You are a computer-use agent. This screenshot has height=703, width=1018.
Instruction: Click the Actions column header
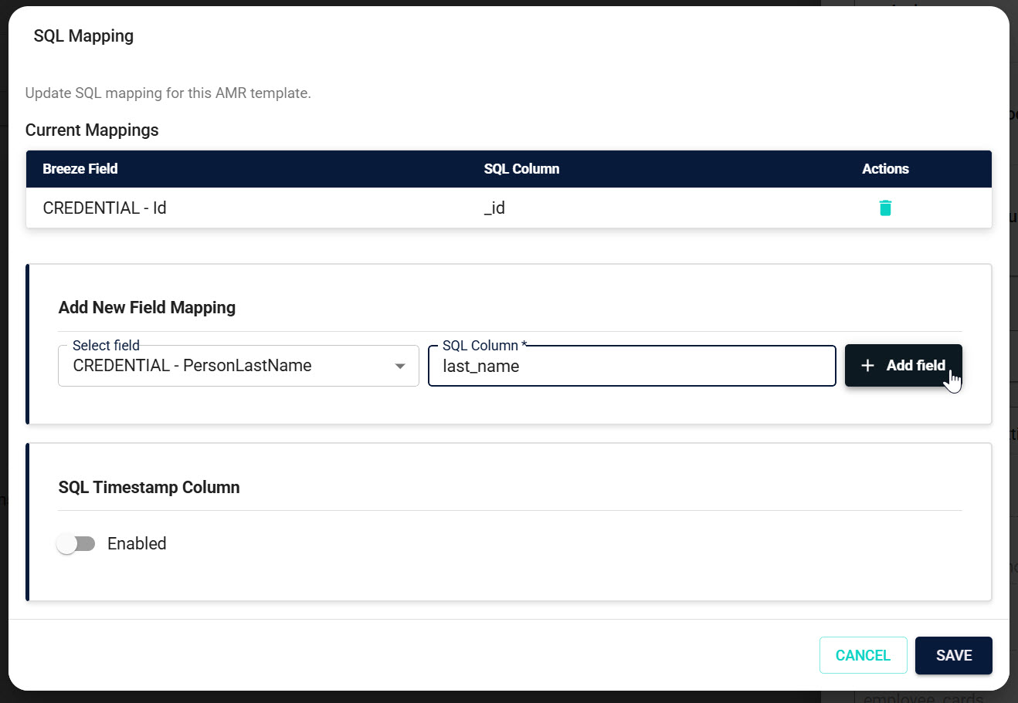click(885, 168)
